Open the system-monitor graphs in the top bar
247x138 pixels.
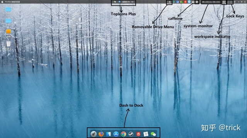[x=211, y=2]
